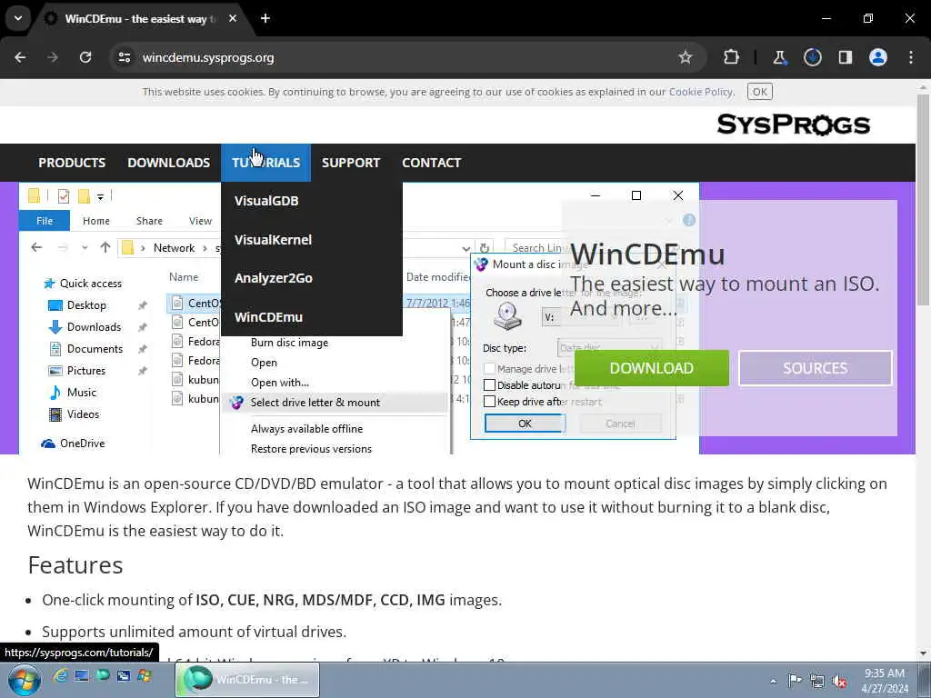Open WinCDEmu browser window taskbar button
Screen dimensions: 931x698
coord(247,680)
